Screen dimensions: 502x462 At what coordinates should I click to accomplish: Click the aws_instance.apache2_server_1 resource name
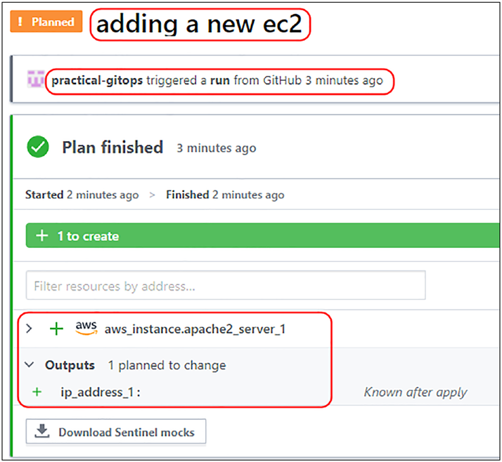(195, 329)
